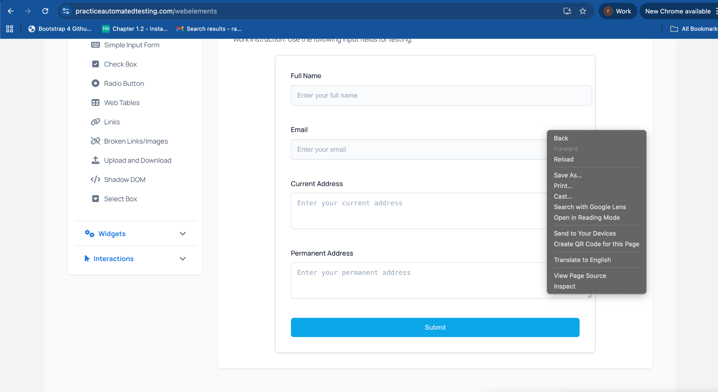Go to the Shadow DOM page
The height and width of the screenshot is (392, 718).
tap(125, 180)
